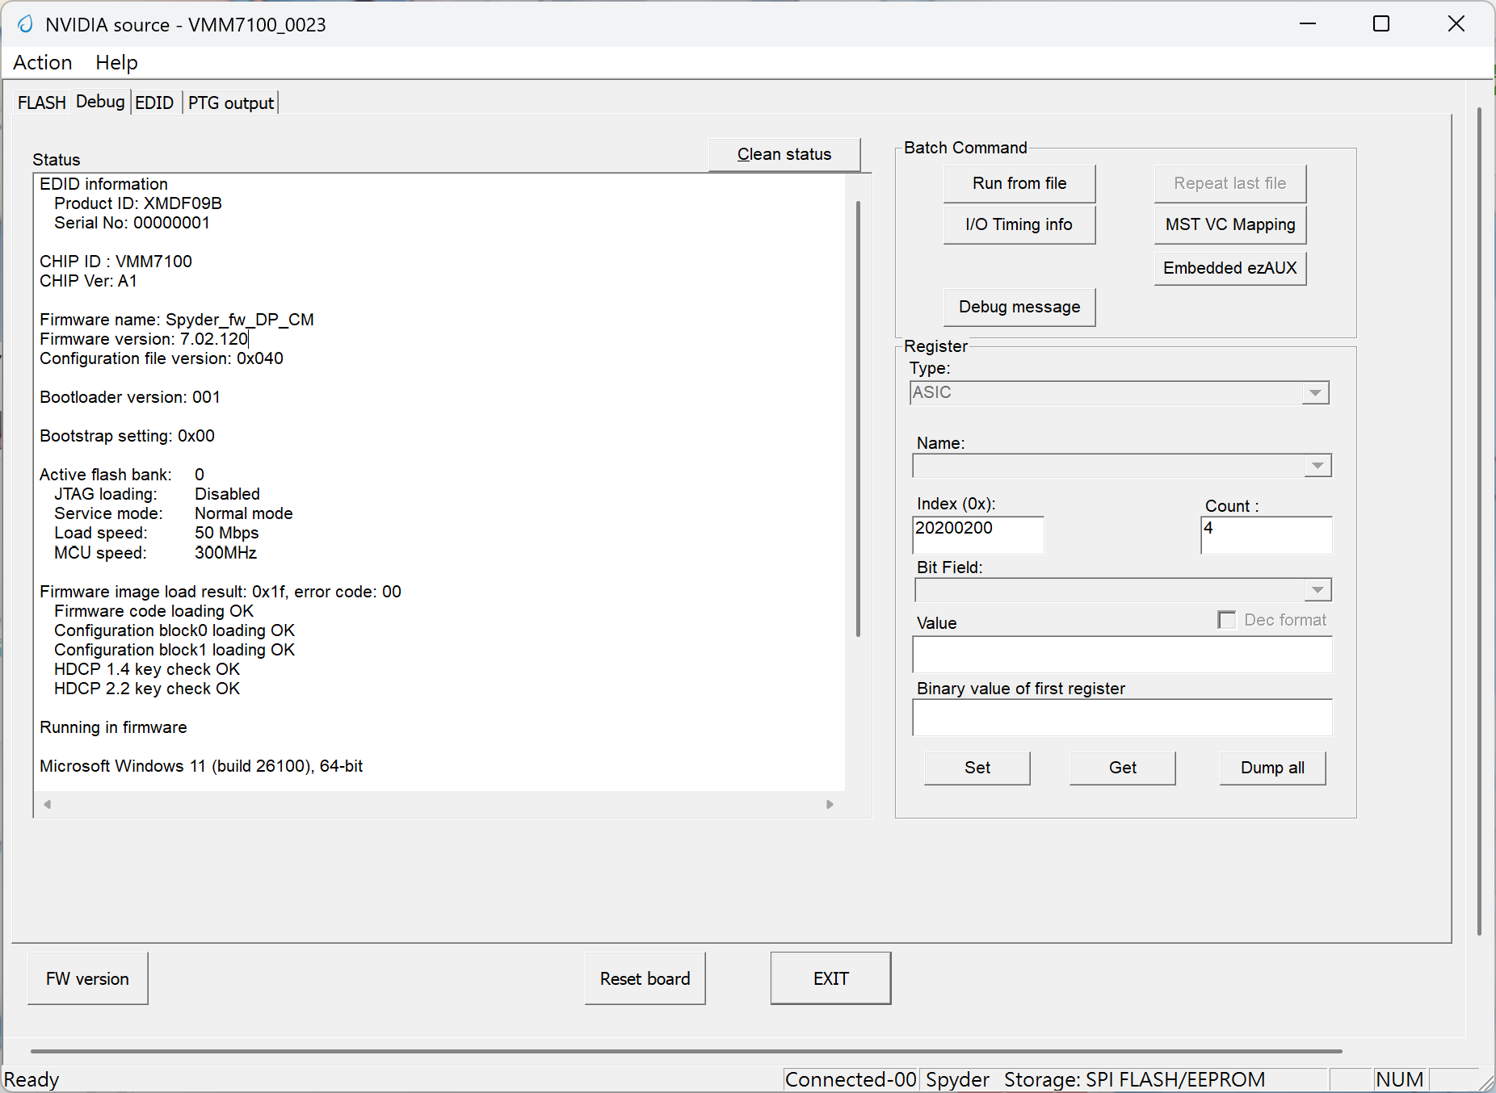Click the Get register button
This screenshot has height=1093, width=1496.
(1123, 768)
